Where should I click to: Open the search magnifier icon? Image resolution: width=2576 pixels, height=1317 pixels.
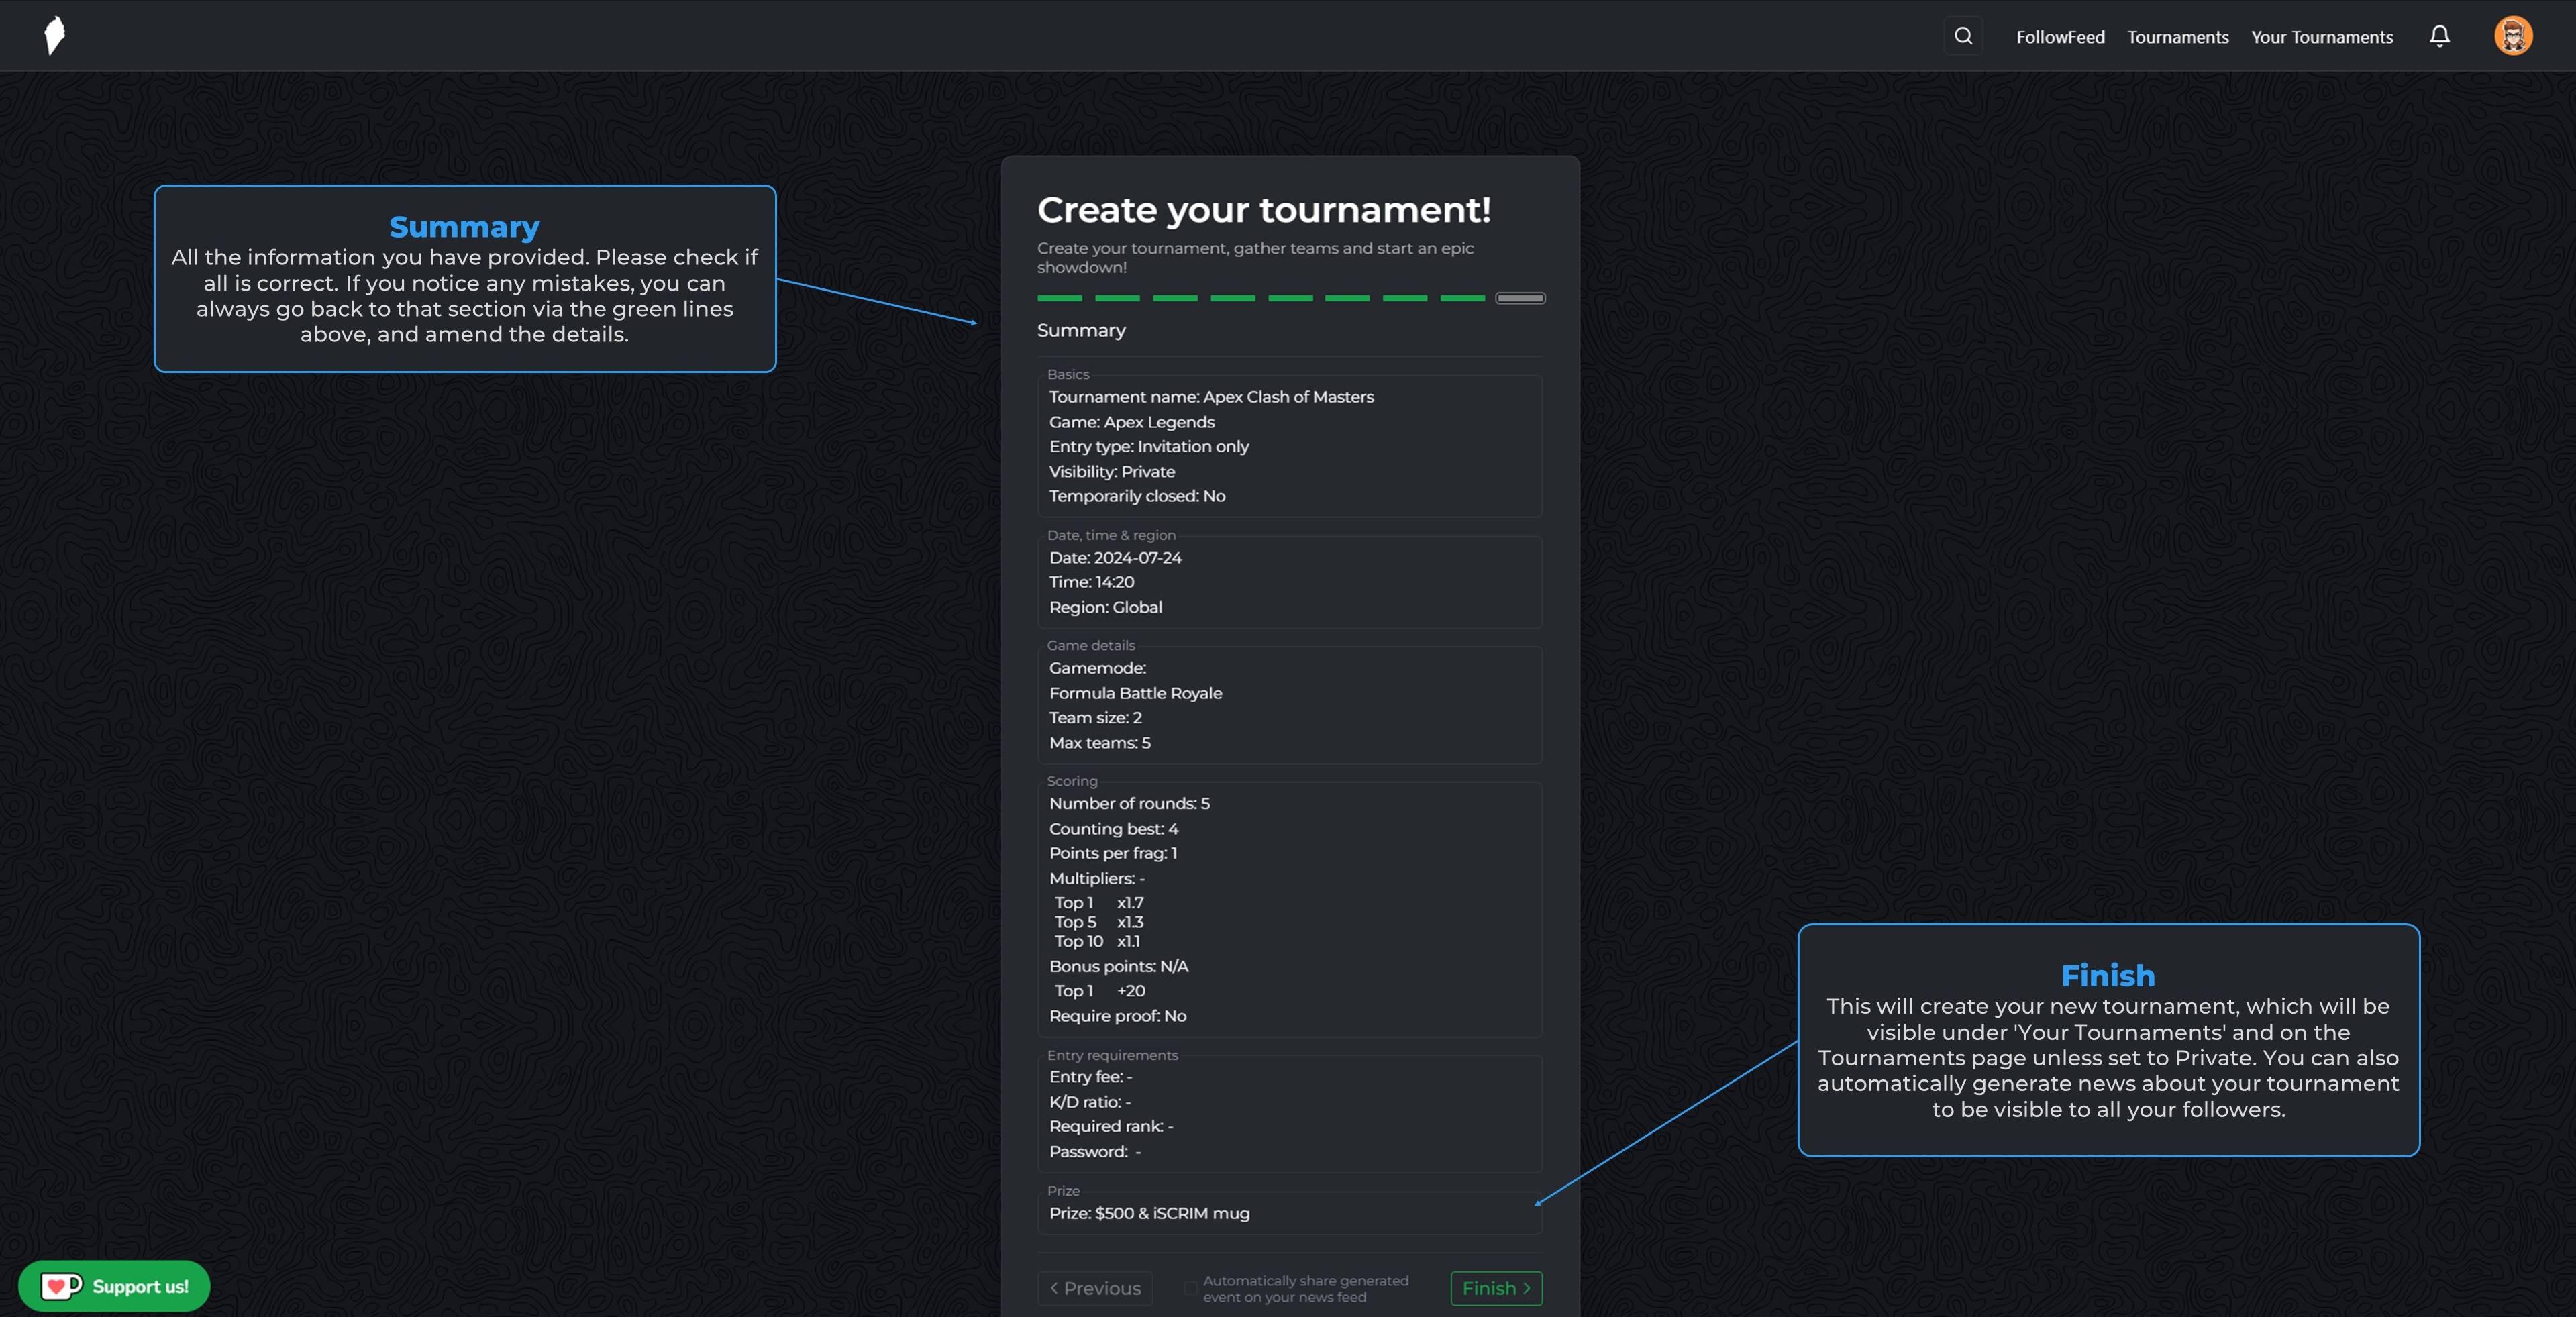coord(1963,36)
